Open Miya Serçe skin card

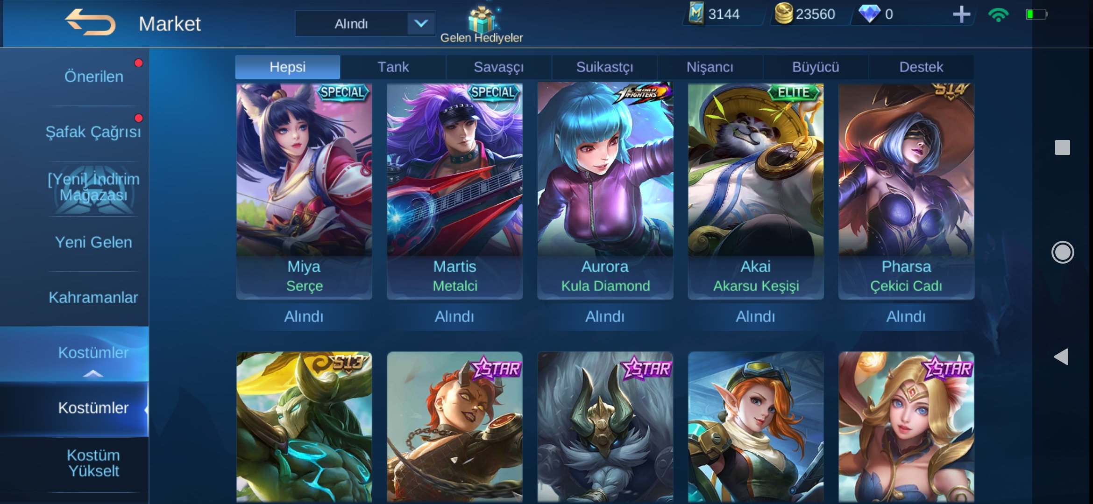coord(304,191)
